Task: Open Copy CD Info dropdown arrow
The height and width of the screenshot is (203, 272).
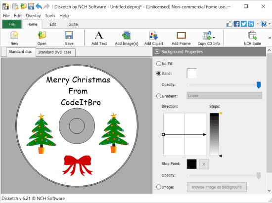Action: click(214, 38)
